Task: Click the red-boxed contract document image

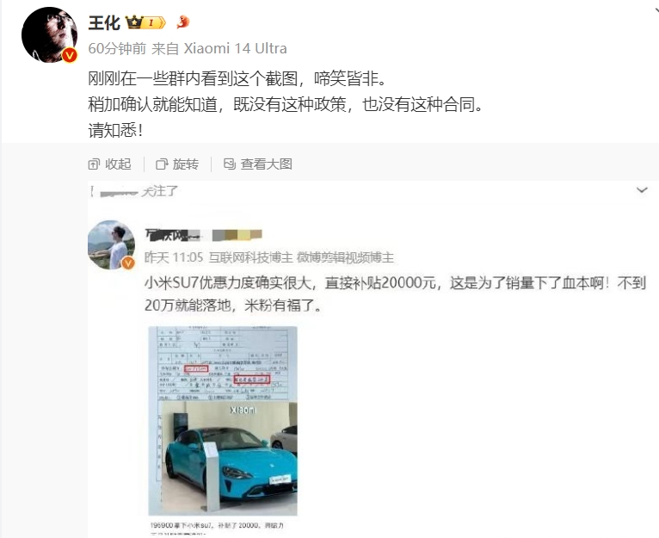Action: point(223,363)
